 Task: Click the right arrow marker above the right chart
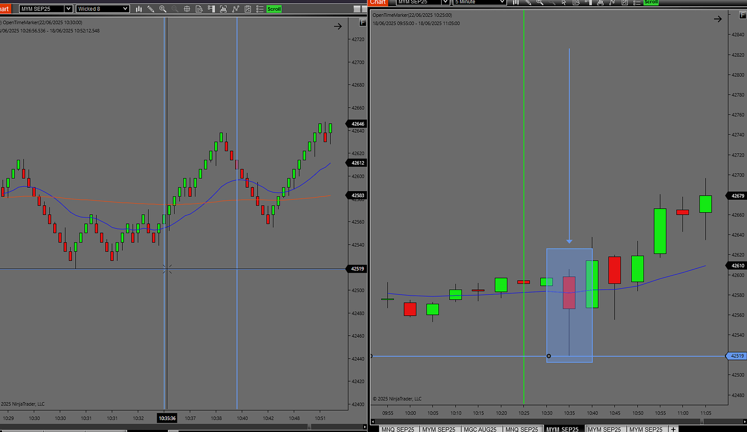(x=718, y=18)
